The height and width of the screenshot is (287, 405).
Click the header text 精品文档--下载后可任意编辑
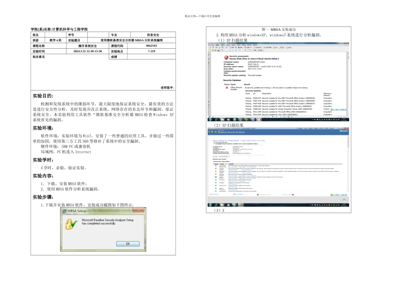click(202, 16)
